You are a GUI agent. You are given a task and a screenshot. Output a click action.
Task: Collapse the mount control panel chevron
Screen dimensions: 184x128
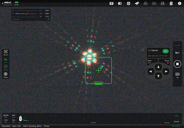[143, 50]
